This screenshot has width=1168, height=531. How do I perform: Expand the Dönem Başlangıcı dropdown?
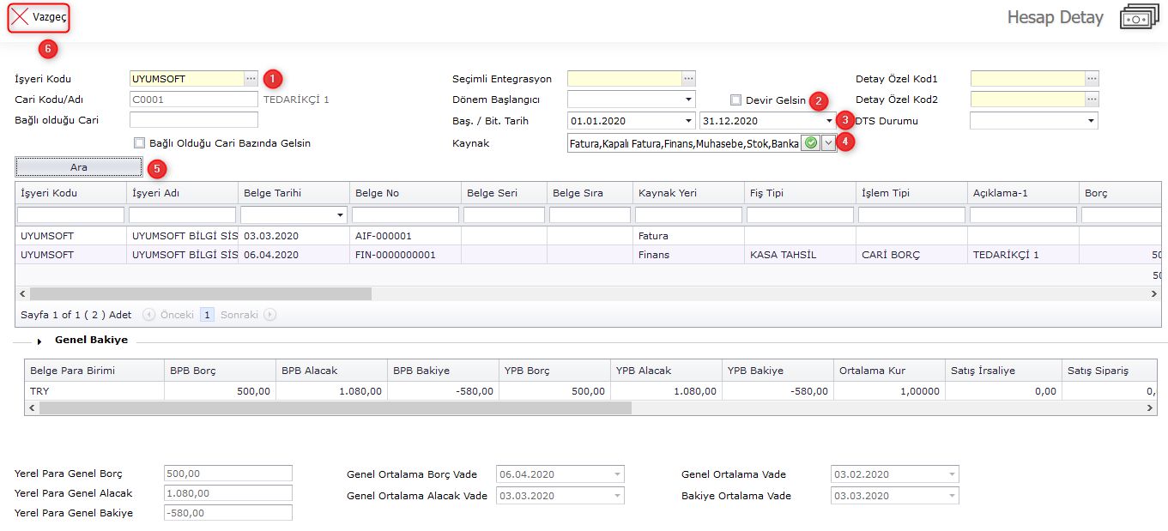pyautogui.click(x=689, y=100)
